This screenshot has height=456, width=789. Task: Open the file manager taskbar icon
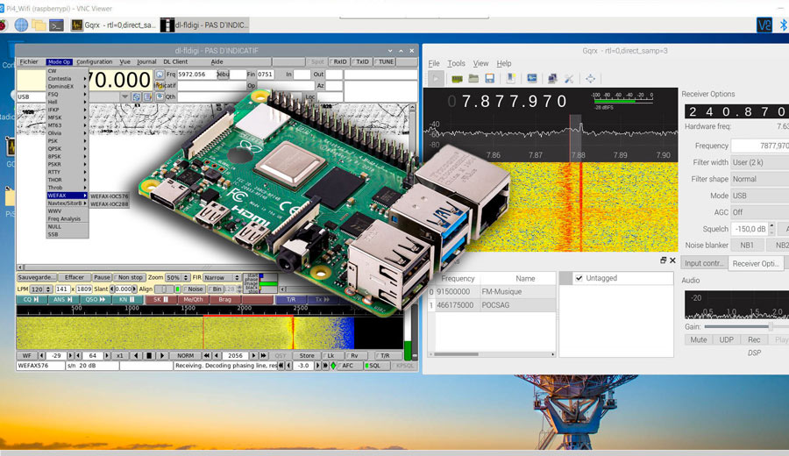tap(39, 25)
